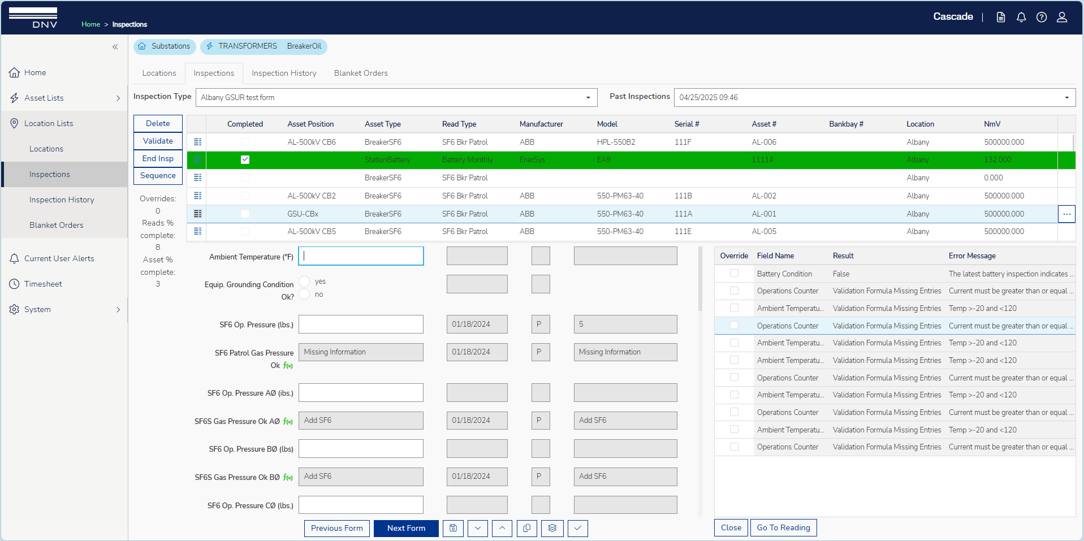Collapse the sidebar with double chevron
Viewport: 1084px width, 541px height.
pyautogui.click(x=115, y=47)
